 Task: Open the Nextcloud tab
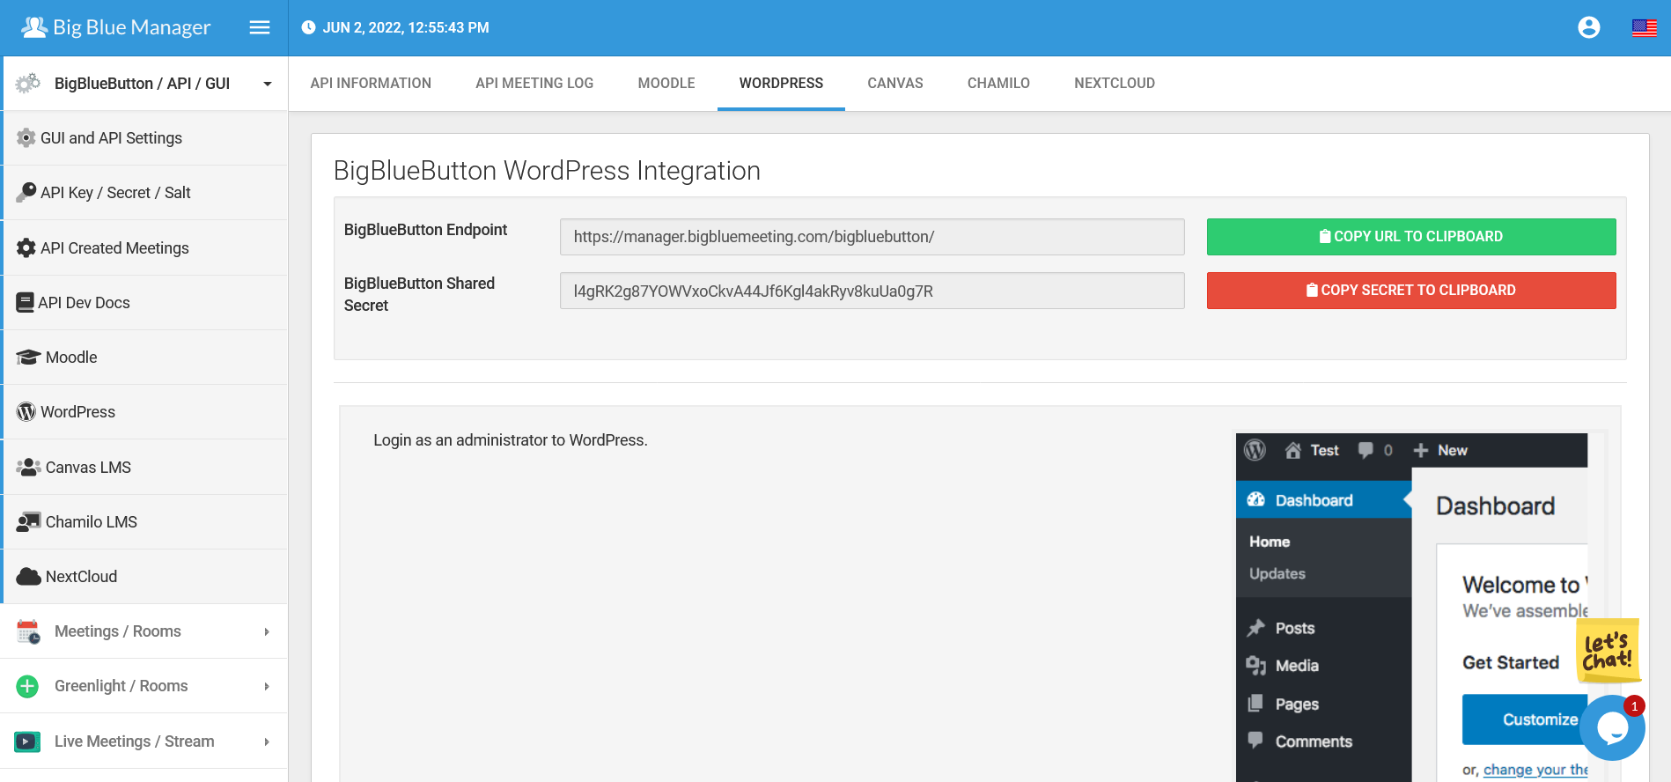pyautogui.click(x=1115, y=84)
